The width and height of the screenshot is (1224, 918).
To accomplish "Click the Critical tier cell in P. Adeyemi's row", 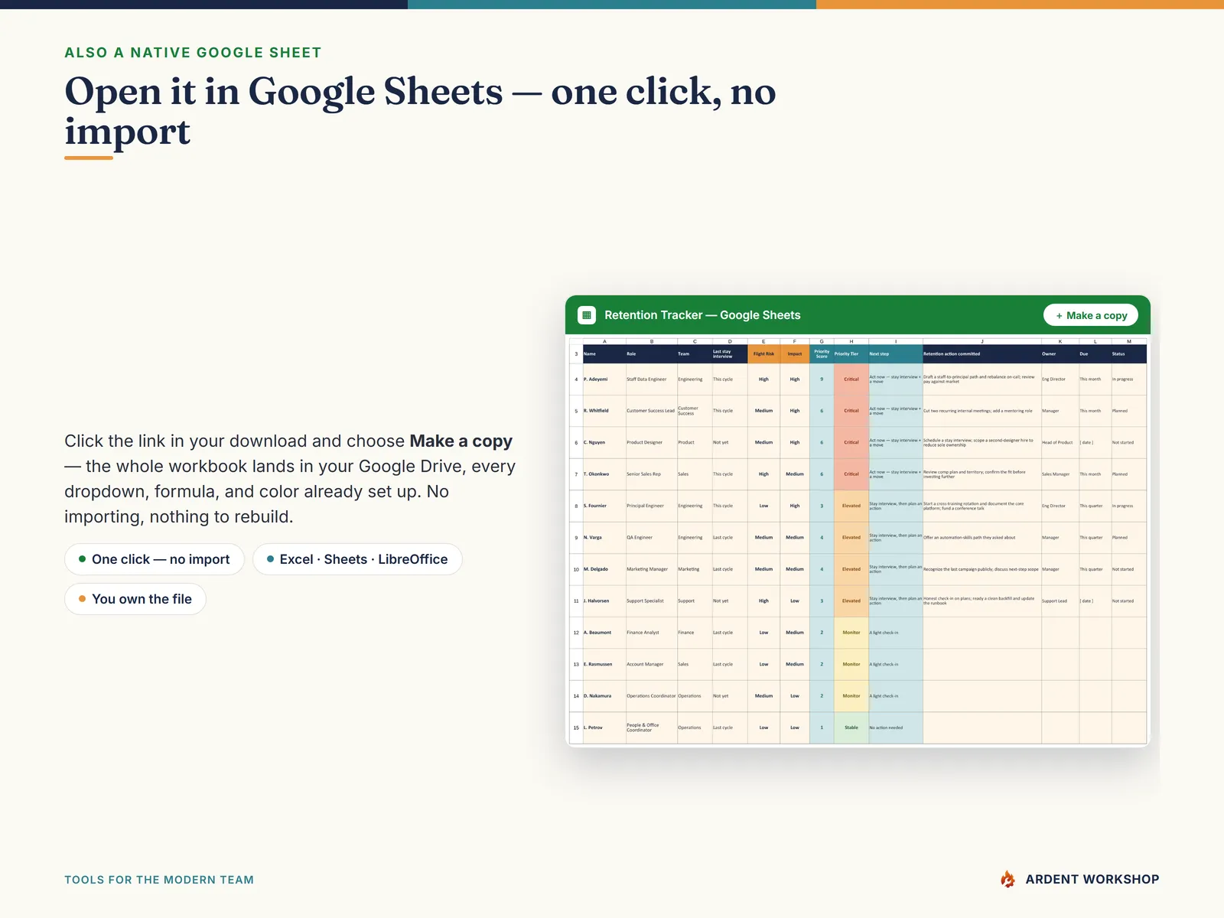I will pyautogui.click(x=851, y=379).
